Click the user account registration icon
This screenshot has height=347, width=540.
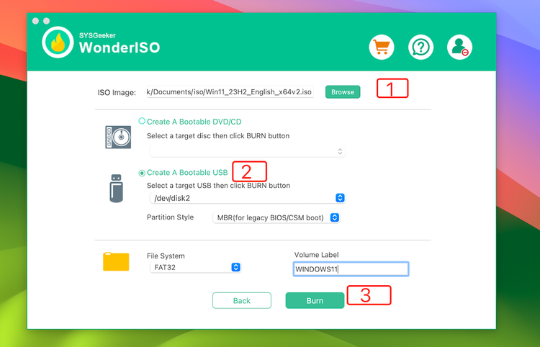(x=459, y=47)
